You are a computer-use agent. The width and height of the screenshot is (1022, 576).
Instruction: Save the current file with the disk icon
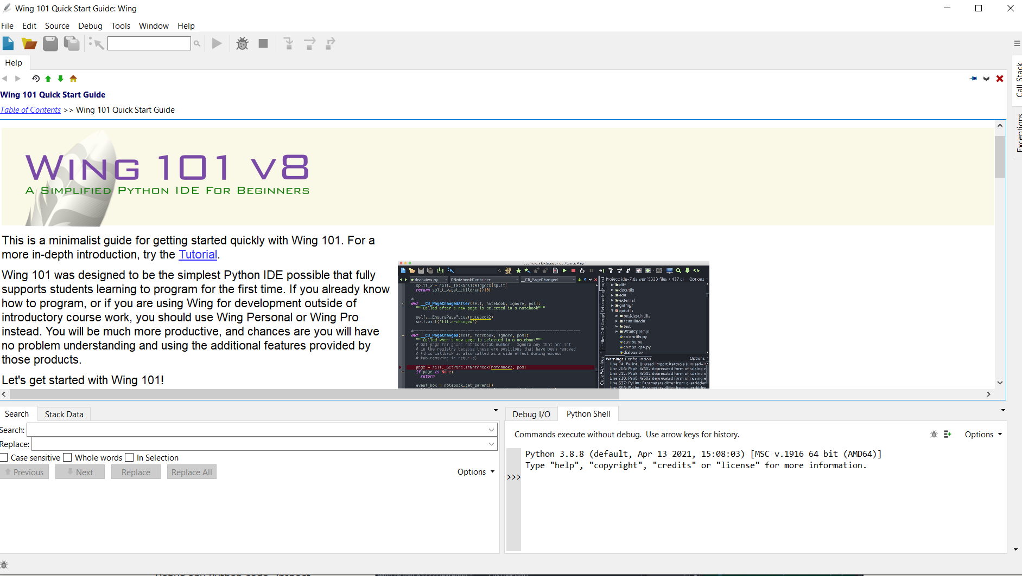[50, 43]
